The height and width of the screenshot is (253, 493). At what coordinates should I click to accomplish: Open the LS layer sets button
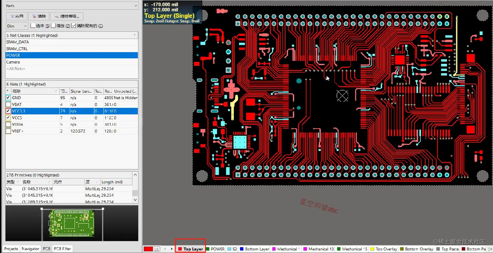click(x=157, y=249)
